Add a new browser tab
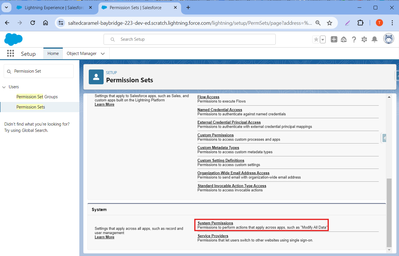This screenshot has height=256, width=399. click(188, 8)
